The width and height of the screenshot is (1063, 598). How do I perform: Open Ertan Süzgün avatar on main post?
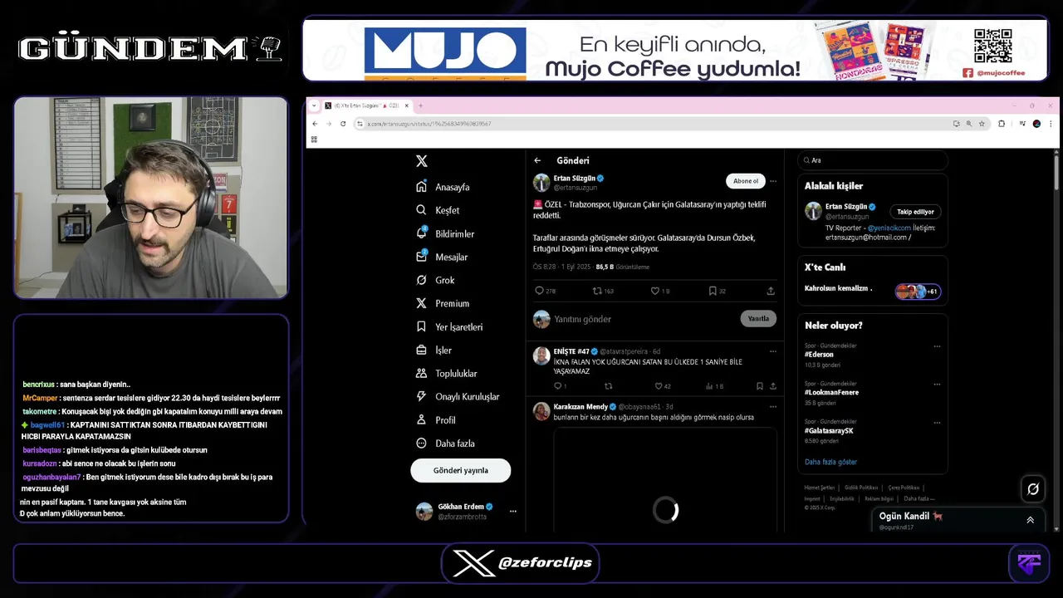(x=541, y=183)
